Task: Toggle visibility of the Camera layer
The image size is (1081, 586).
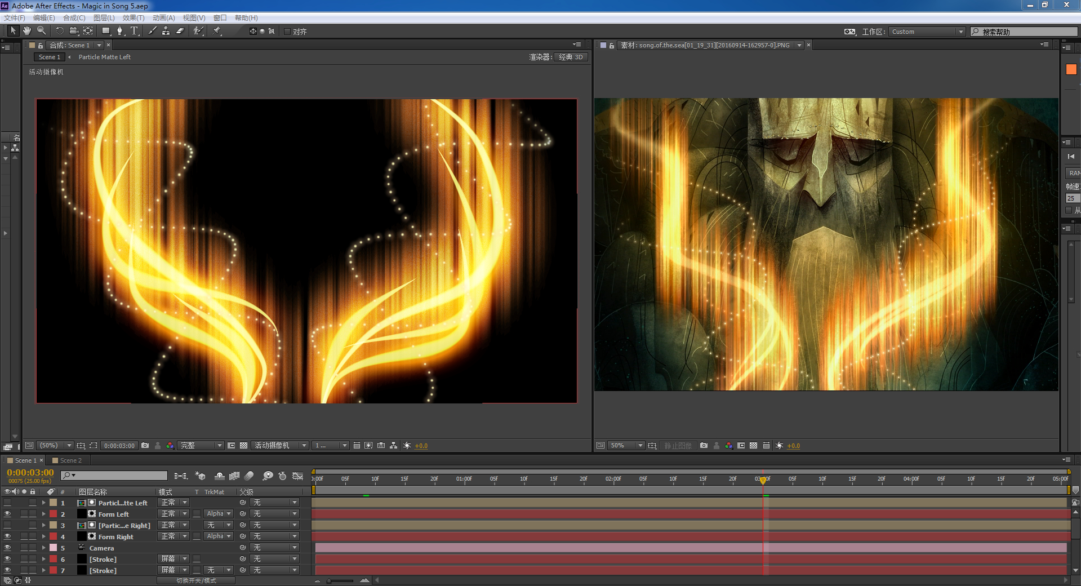Action: pyautogui.click(x=7, y=548)
